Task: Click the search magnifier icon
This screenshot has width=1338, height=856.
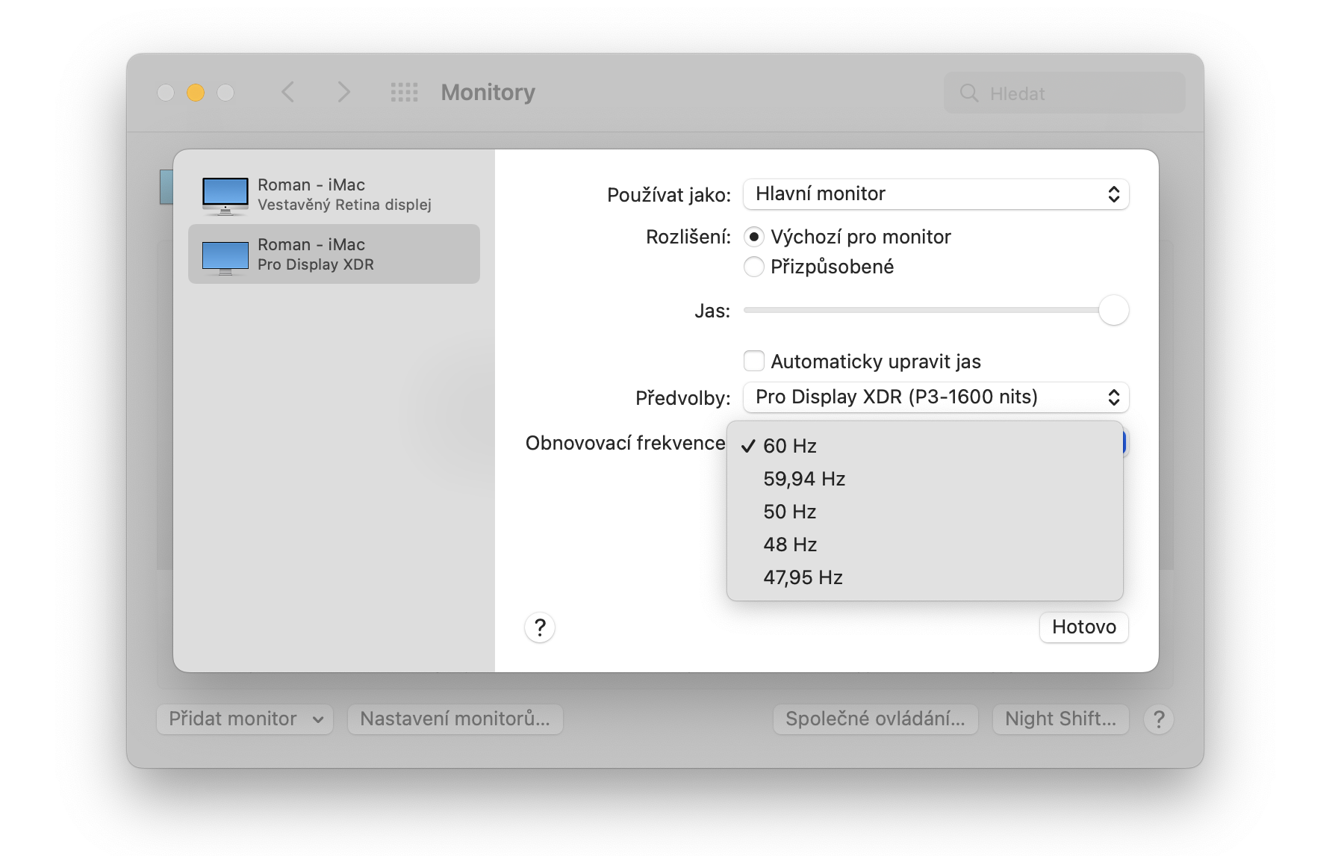Action: pyautogui.click(x=969, y=93)
